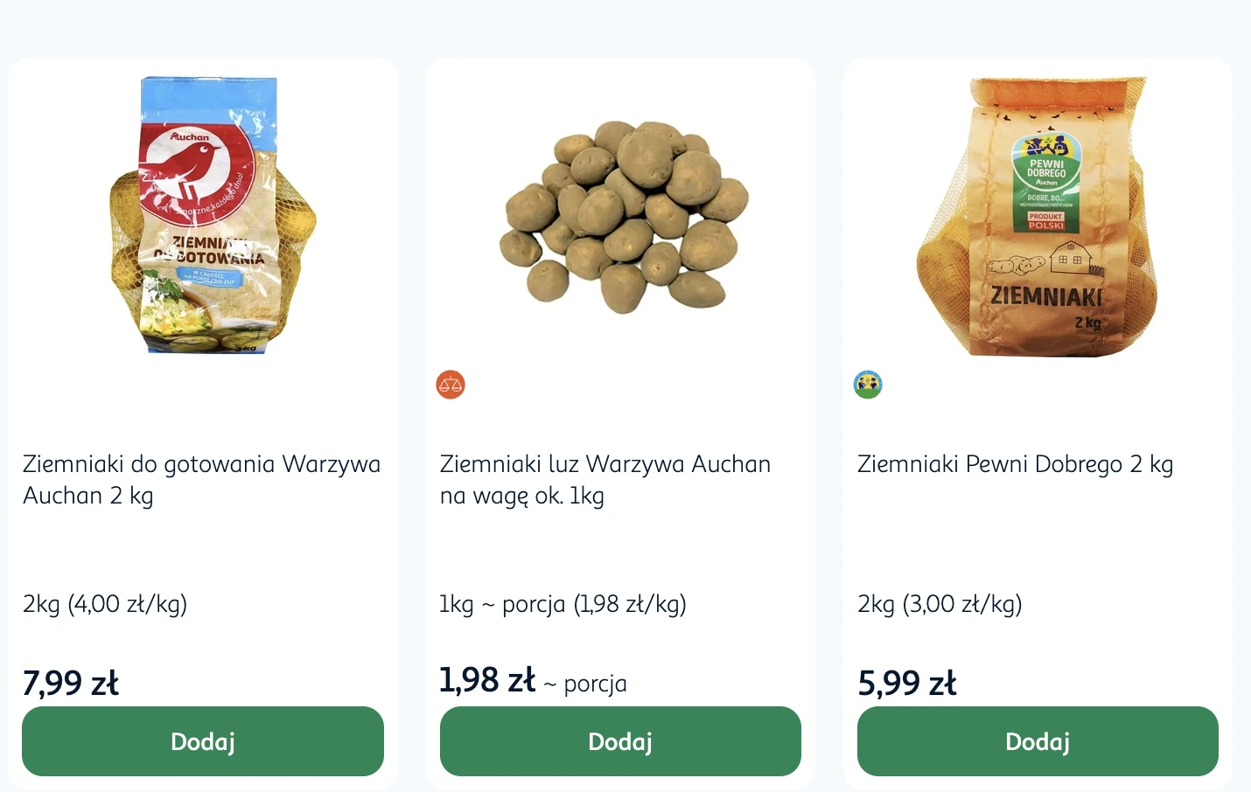
Task: Click the 5,99 zł price
Action: pos(907,683)
